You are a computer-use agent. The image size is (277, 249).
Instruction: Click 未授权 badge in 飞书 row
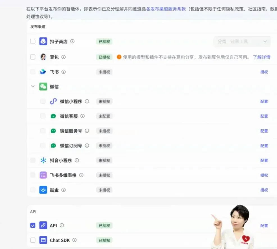104,72
